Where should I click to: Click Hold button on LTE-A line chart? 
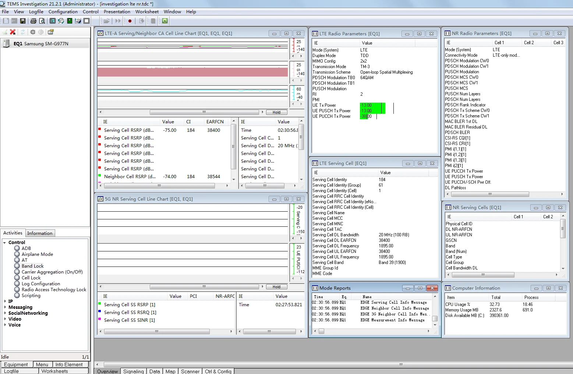click(x=276, y=112)
